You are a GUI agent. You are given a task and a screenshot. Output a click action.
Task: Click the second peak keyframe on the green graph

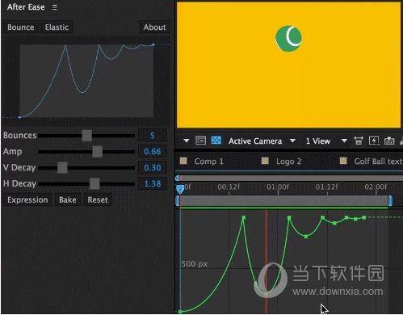(289, 217)
